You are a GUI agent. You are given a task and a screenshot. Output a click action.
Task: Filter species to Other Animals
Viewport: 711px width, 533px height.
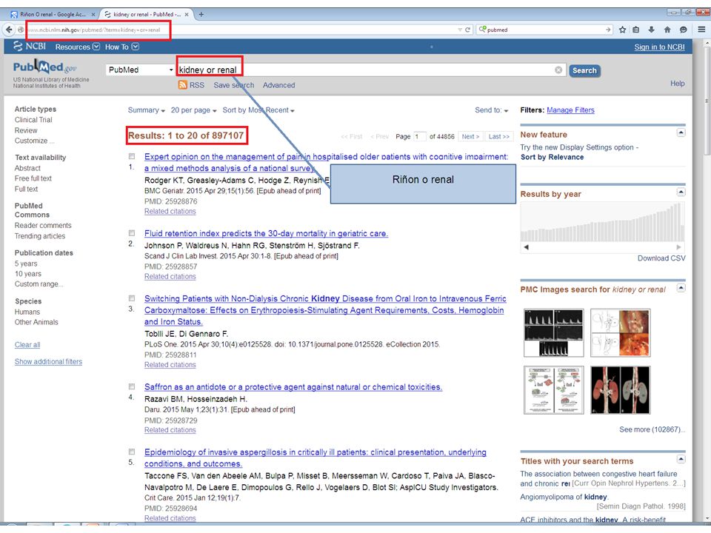pyautogui.click(x=36, y=322)
